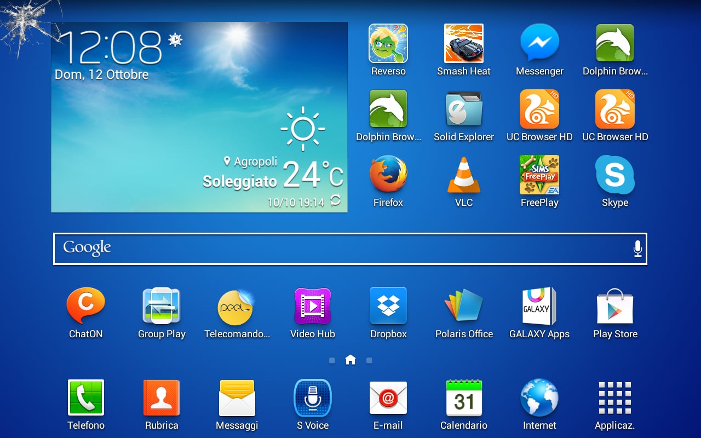
Task: Open Facebook Messenger app
Action: [539, 44]
